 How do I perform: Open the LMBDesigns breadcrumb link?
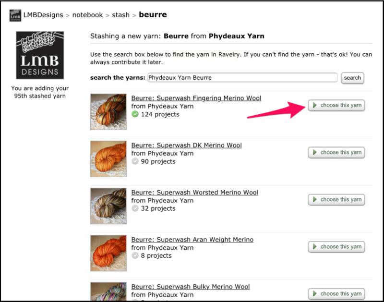point(43,15)
